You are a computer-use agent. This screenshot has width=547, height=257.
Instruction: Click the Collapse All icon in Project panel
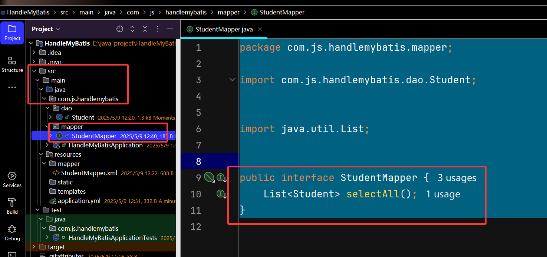(145, 29)
